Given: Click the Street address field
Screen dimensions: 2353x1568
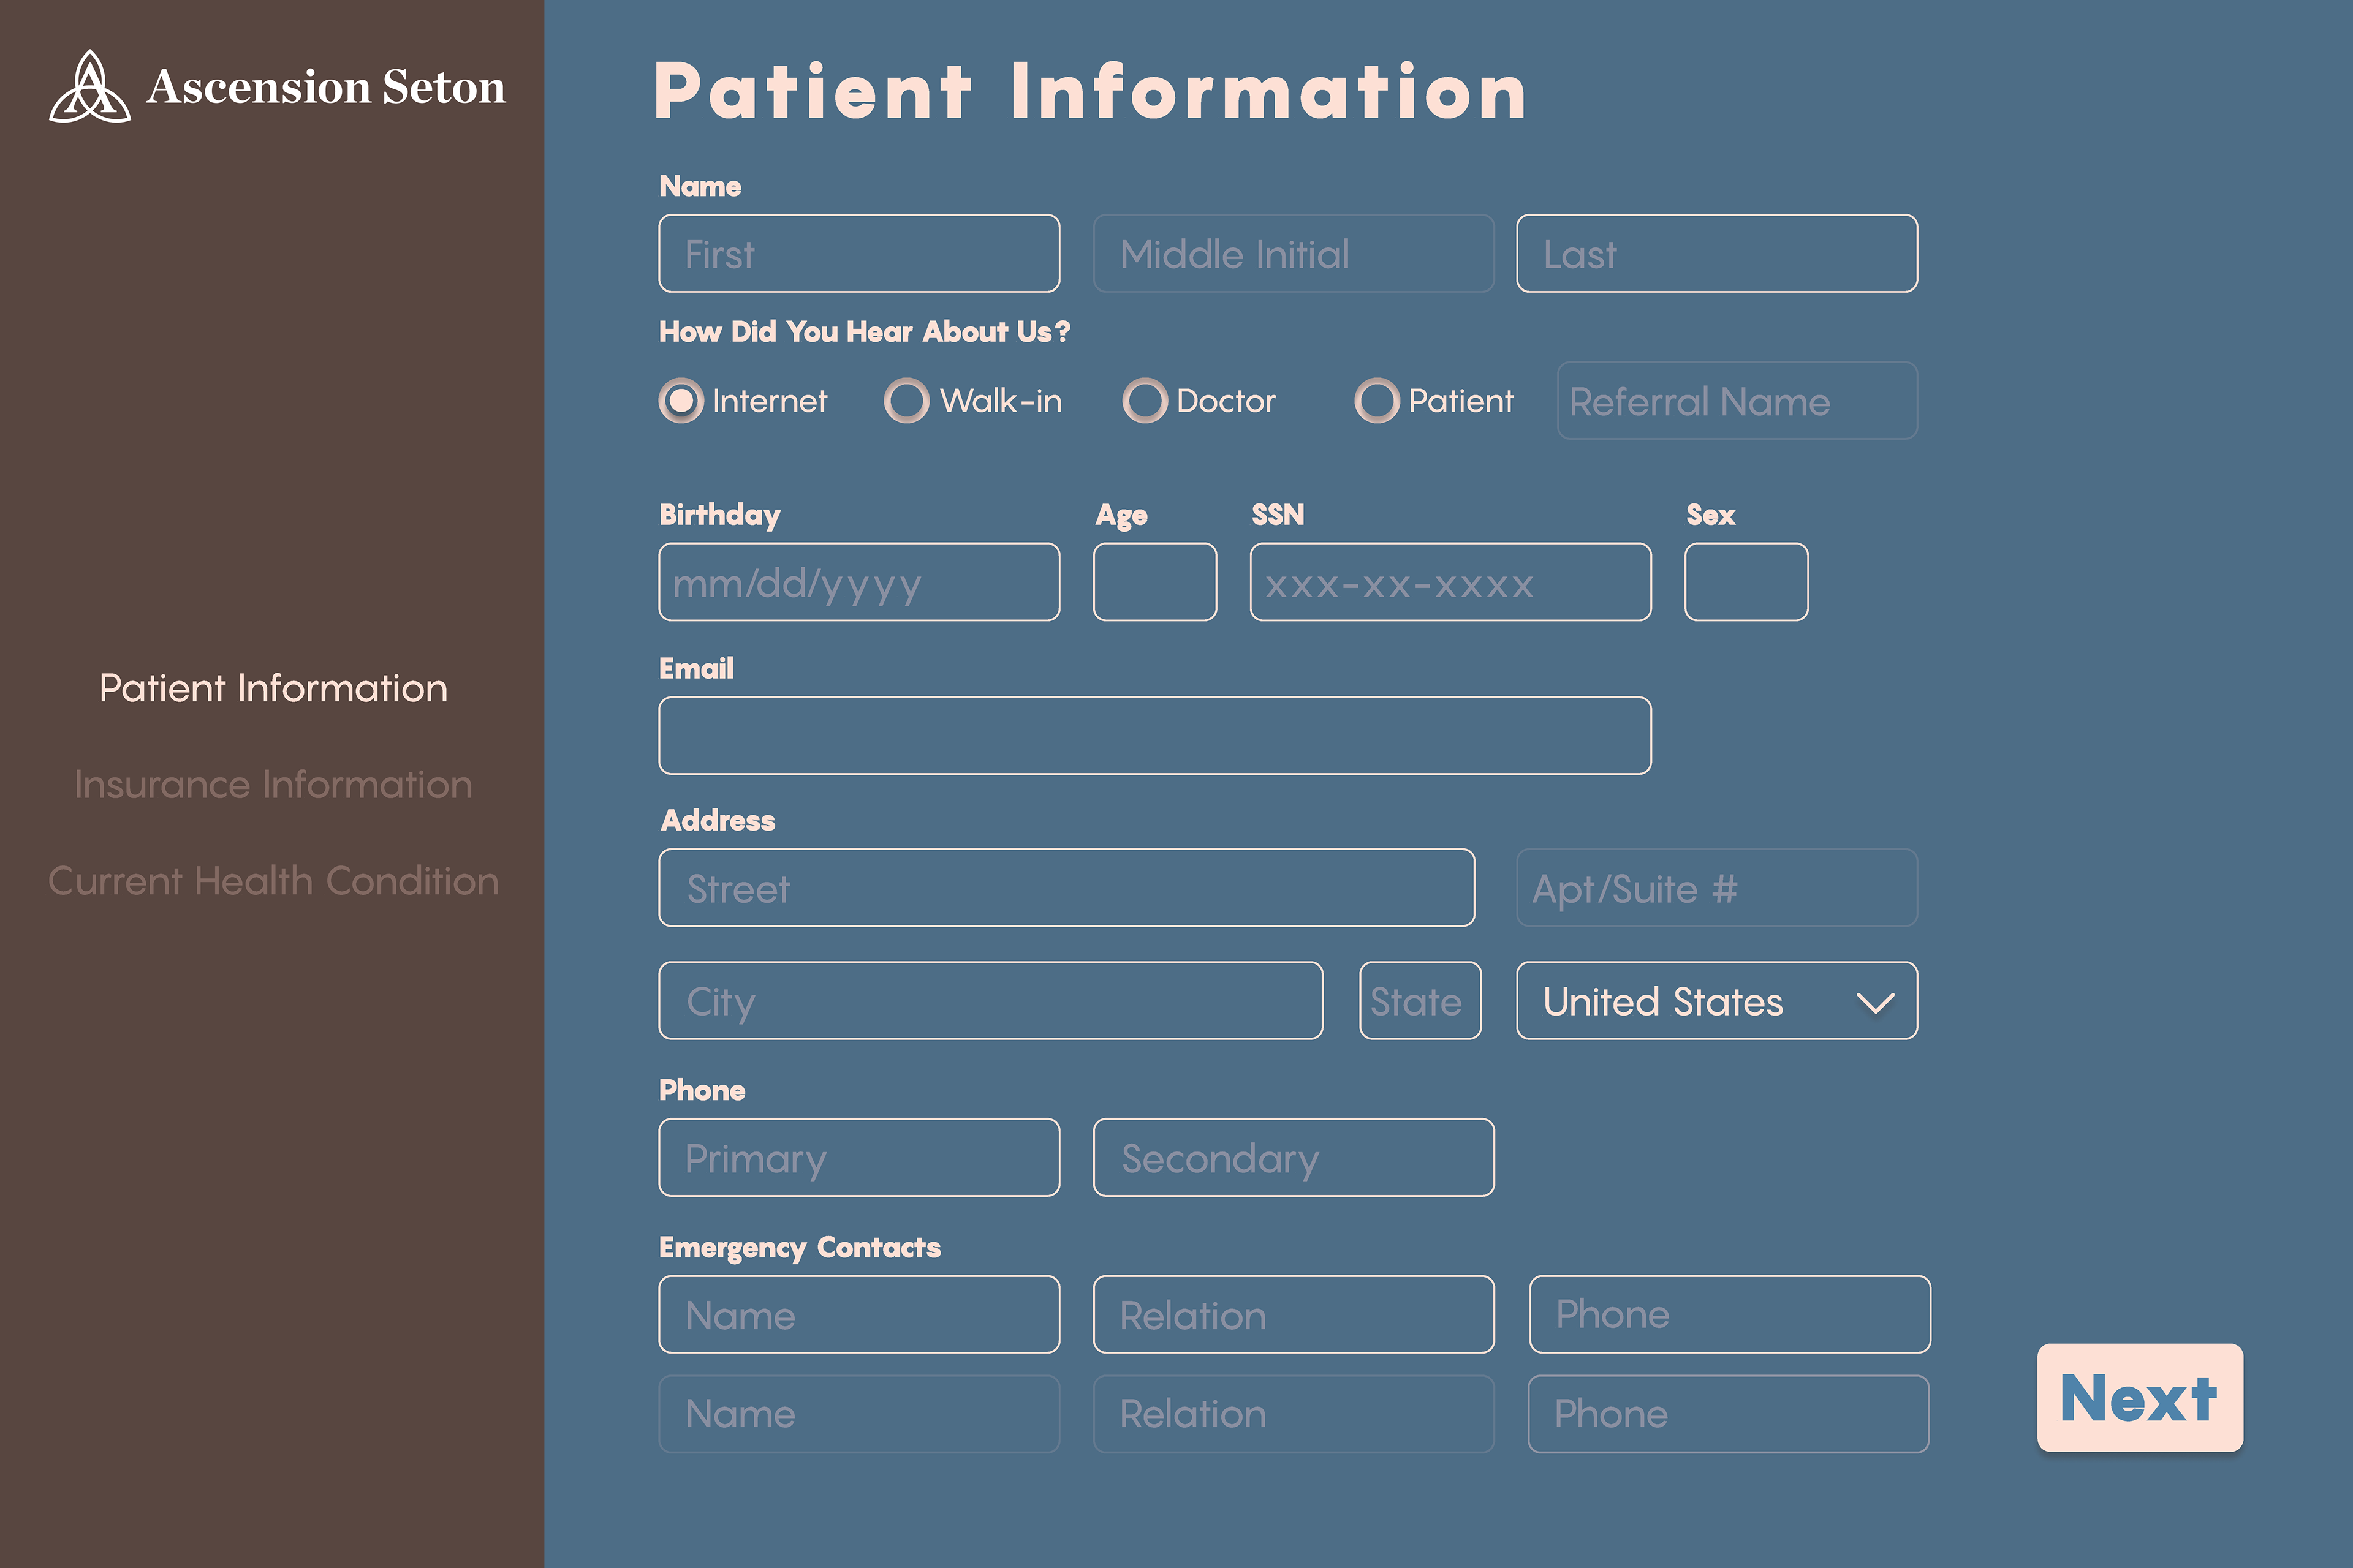Looking at the screenshot, I should click(x=1066, y=888).
